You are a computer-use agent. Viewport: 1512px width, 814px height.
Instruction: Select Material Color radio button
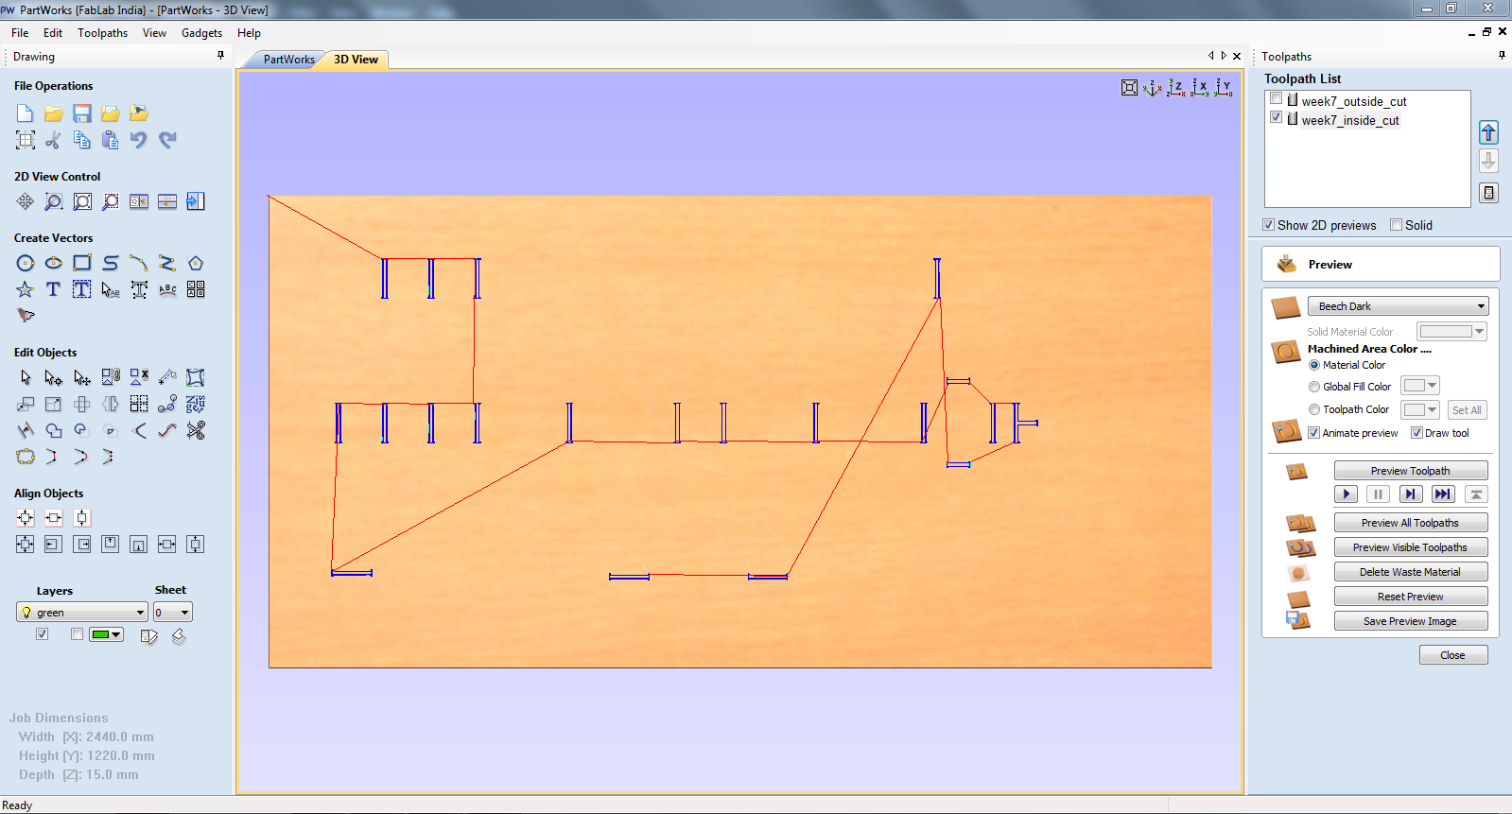click(x=1314, y=365)
